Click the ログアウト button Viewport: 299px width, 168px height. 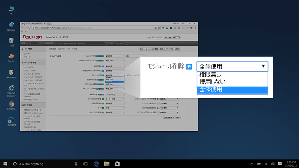177,37
